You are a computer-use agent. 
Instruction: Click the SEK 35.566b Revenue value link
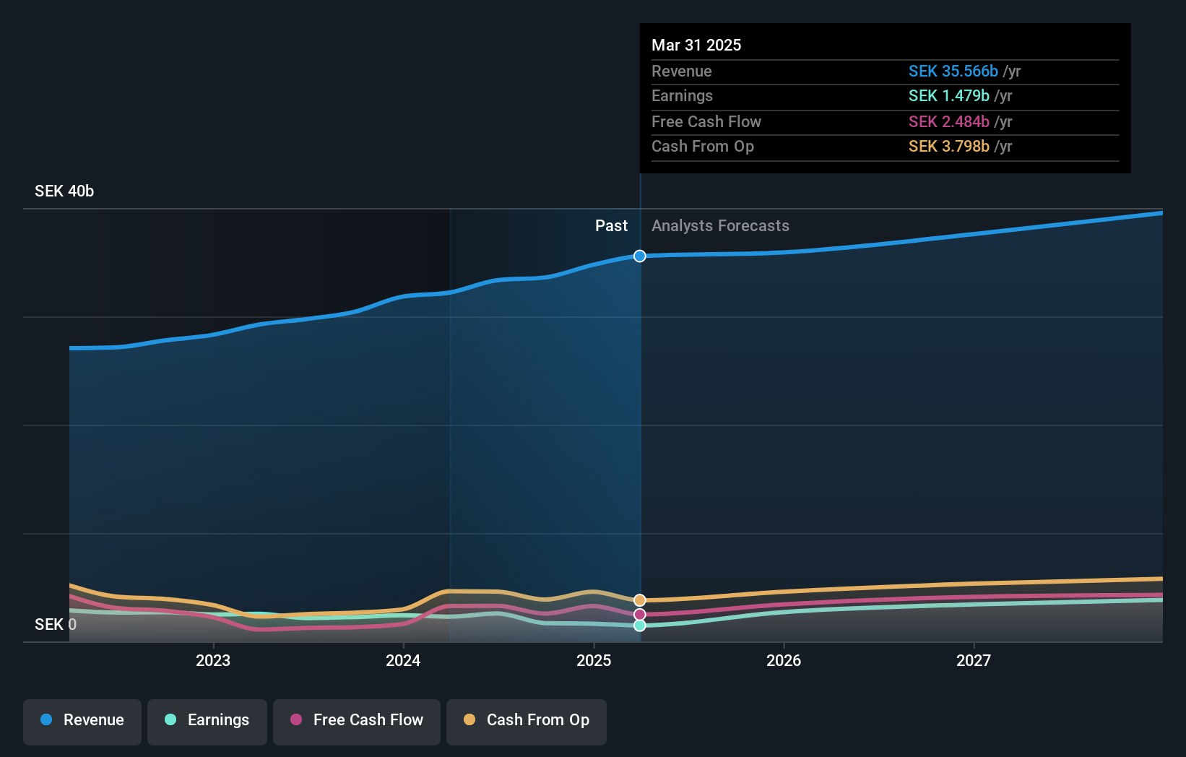pyautogui.click(x=953, y=72)
